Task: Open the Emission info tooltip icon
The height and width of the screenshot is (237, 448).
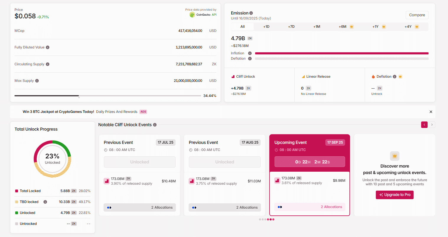Action: click(251, 13)
